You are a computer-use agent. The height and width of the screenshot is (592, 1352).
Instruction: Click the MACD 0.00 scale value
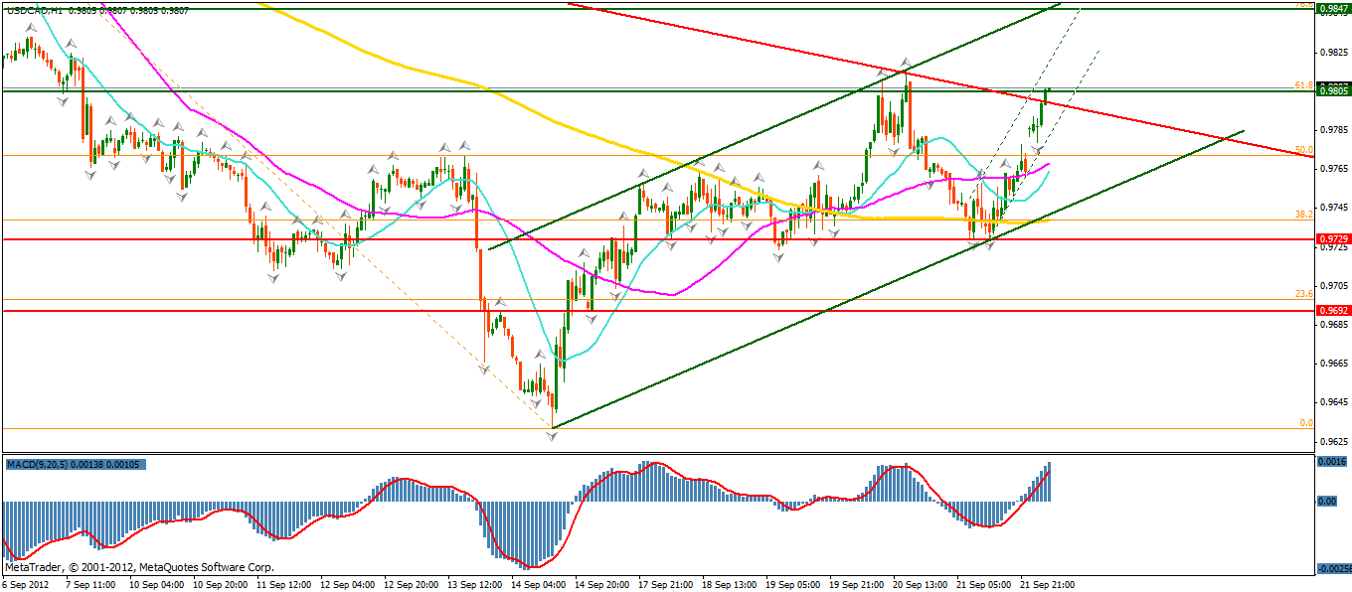(1326, 502)
